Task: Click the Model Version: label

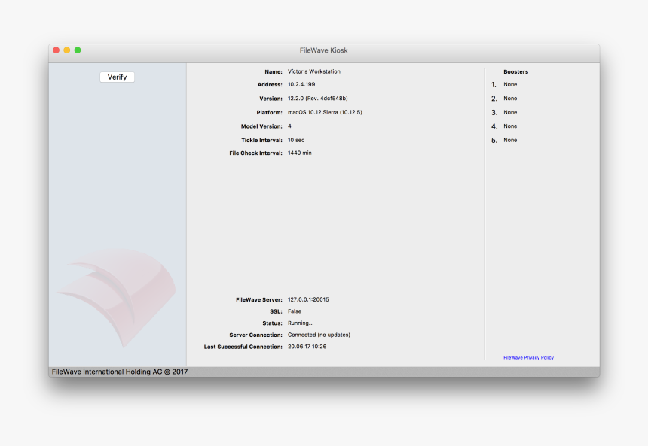Action: pyautogui.click(x=261, y=126)
